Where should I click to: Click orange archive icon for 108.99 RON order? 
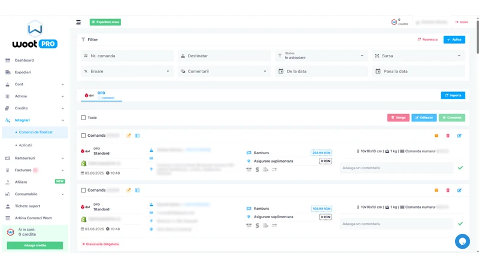click(436, 190)
